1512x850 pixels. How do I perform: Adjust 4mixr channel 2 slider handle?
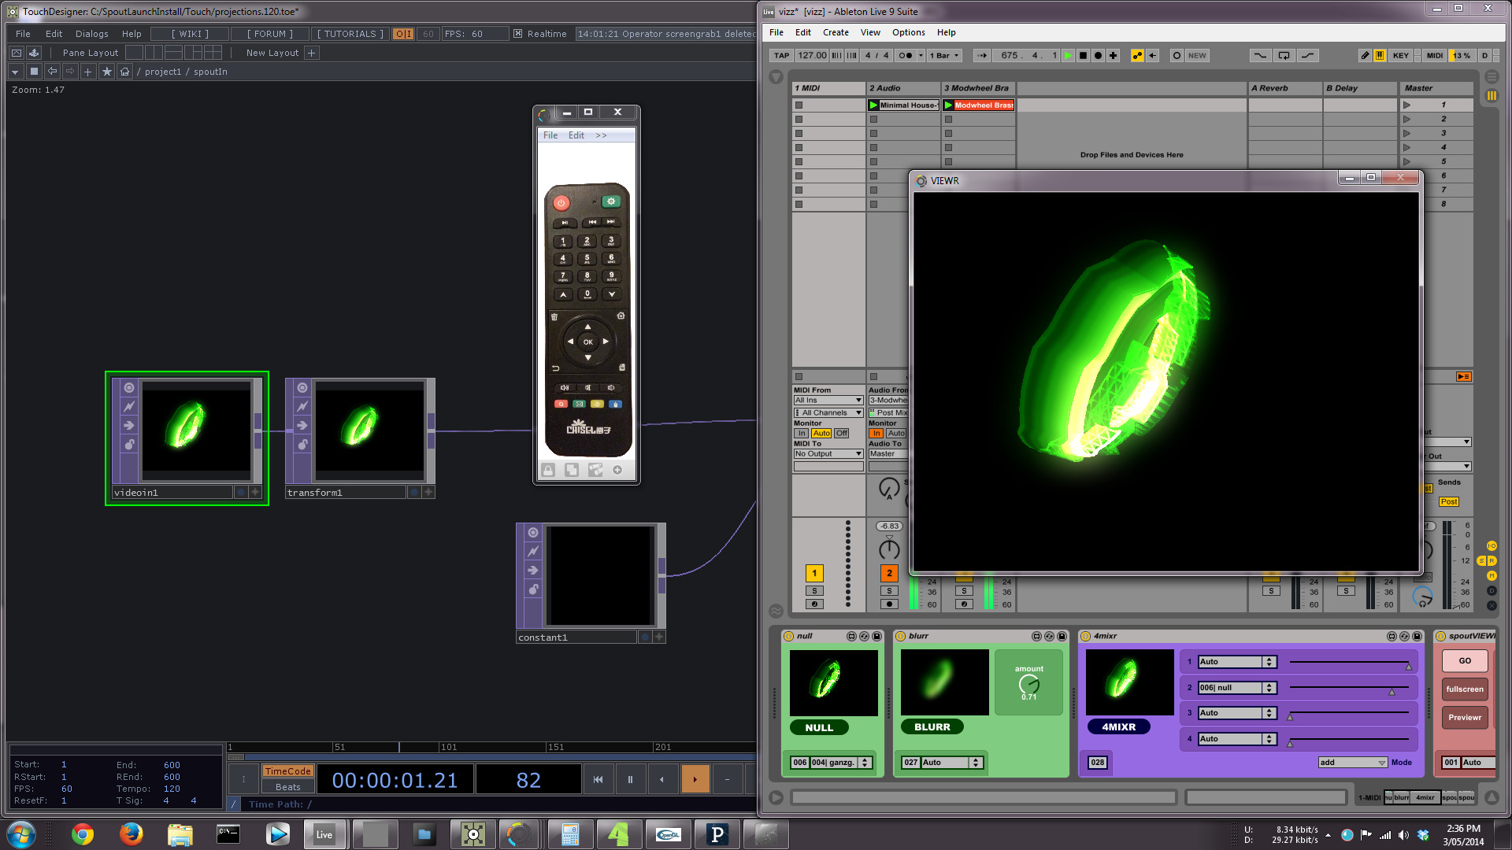coord(1392,693)
